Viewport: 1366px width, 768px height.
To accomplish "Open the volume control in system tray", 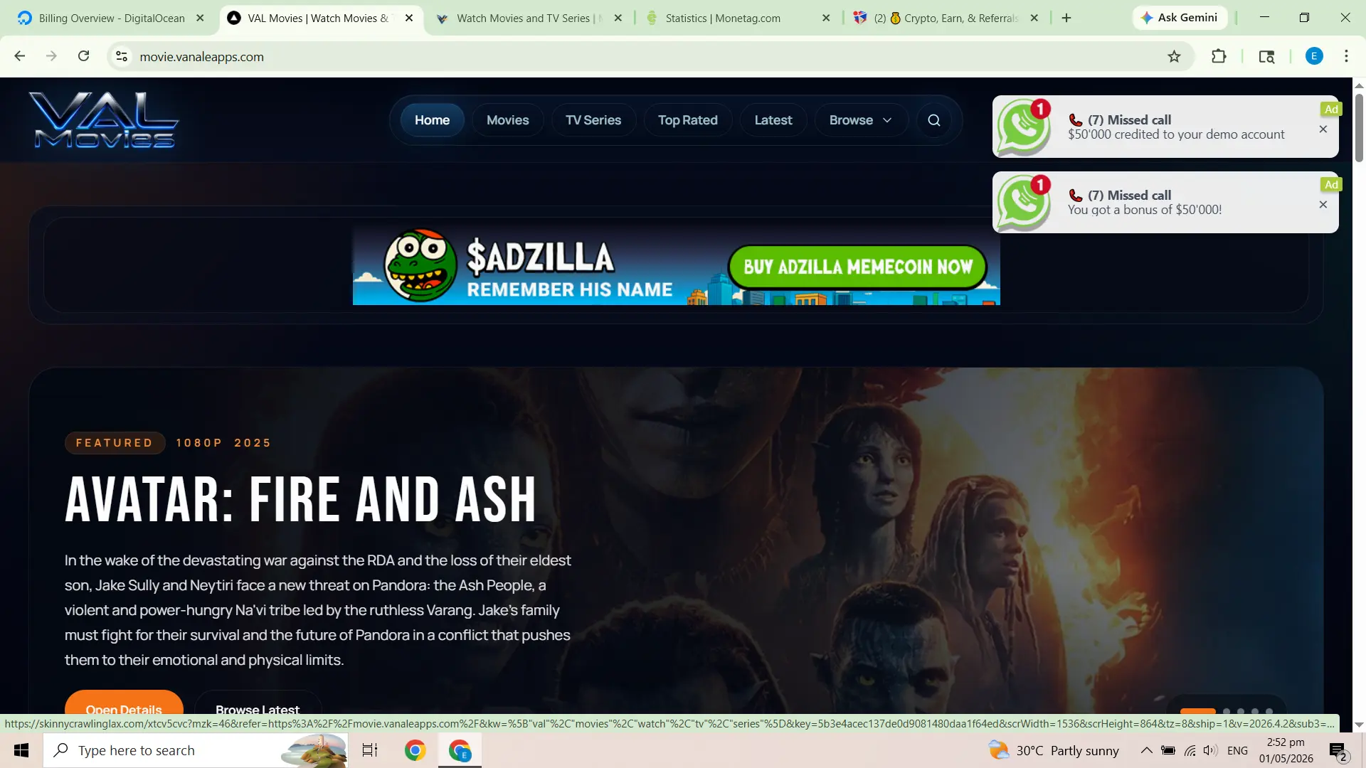I will [1210, 750].
